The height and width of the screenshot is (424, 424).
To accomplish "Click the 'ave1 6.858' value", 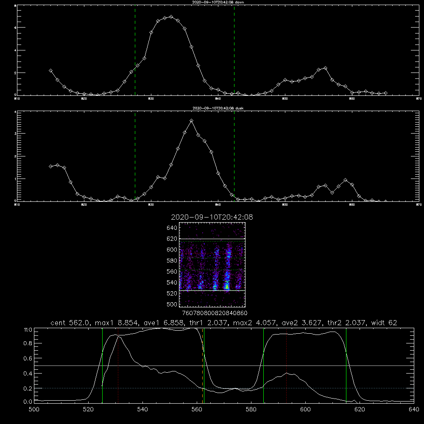I will pyautogui.click(x=165, y=323).
